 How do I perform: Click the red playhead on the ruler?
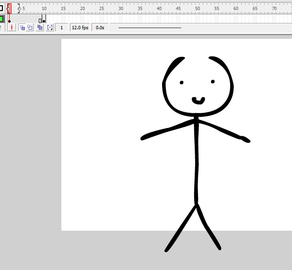pyautogui.click(x=9, y=8)
